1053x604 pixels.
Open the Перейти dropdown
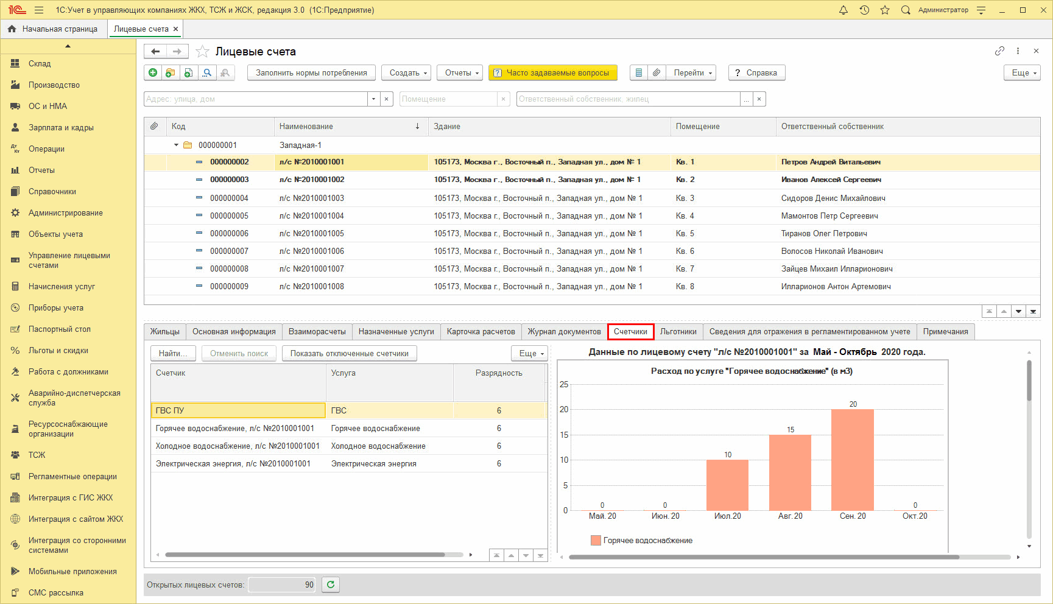(x=691, y=72)
